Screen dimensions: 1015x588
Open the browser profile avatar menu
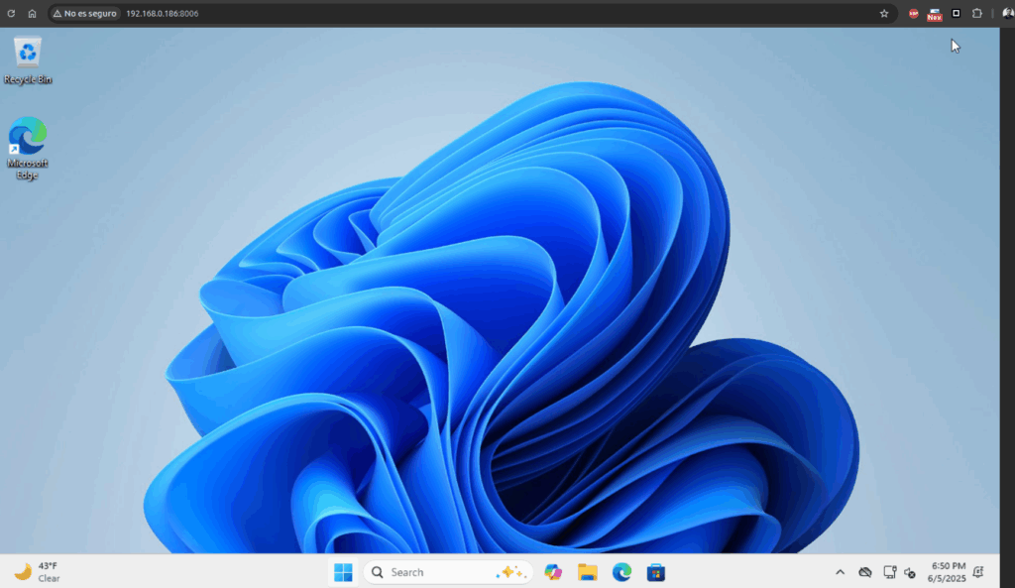point(1006,13)
